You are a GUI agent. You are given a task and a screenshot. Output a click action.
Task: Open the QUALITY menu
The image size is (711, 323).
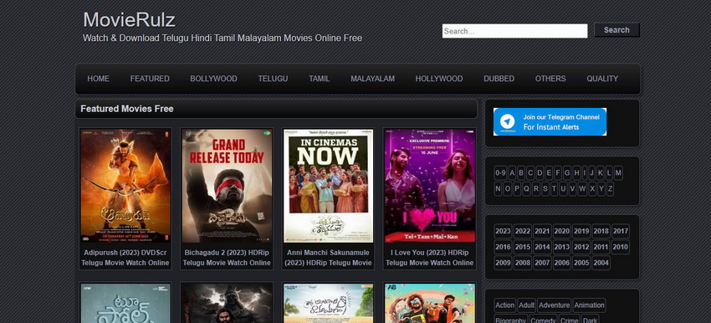pos(602,79)
